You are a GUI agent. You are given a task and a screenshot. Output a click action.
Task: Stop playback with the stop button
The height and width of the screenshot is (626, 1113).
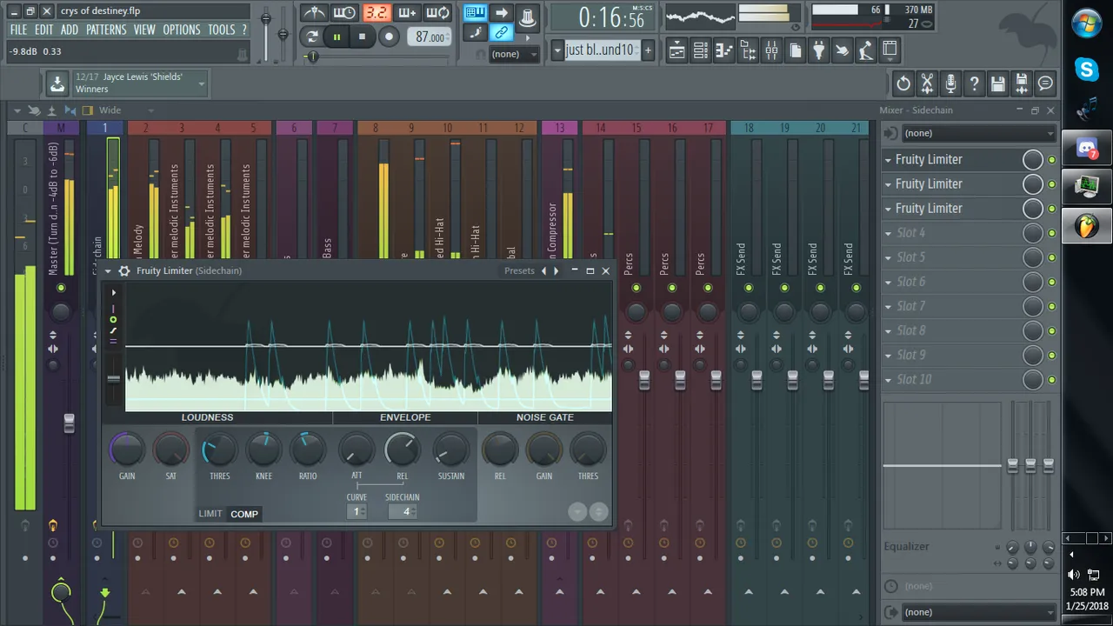point(362,37)
